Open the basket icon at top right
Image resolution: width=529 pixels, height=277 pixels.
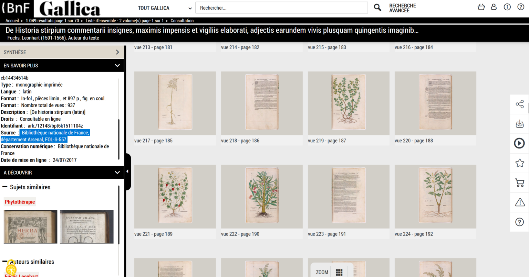tap(481, 7)
